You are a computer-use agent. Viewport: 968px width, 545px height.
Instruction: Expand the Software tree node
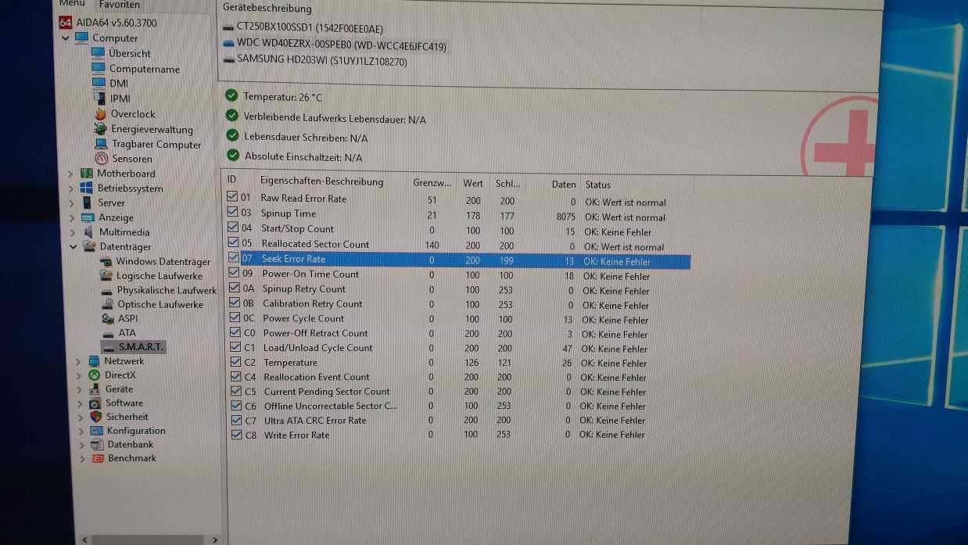(x=78, y=403)
